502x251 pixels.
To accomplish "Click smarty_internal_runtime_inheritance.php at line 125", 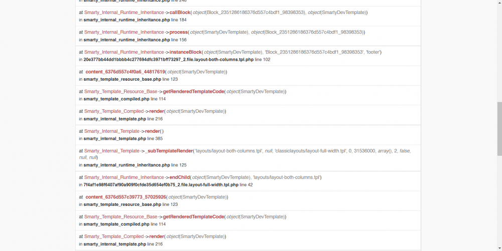I will (127, 165).
